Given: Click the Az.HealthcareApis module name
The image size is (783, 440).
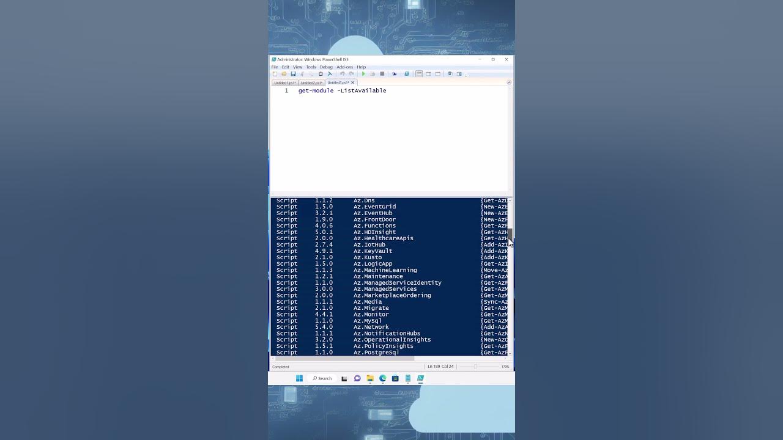Looking at the screenshot, I should (x=384, y=238).
